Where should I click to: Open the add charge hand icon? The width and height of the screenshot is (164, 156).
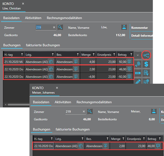coord(138,64)
